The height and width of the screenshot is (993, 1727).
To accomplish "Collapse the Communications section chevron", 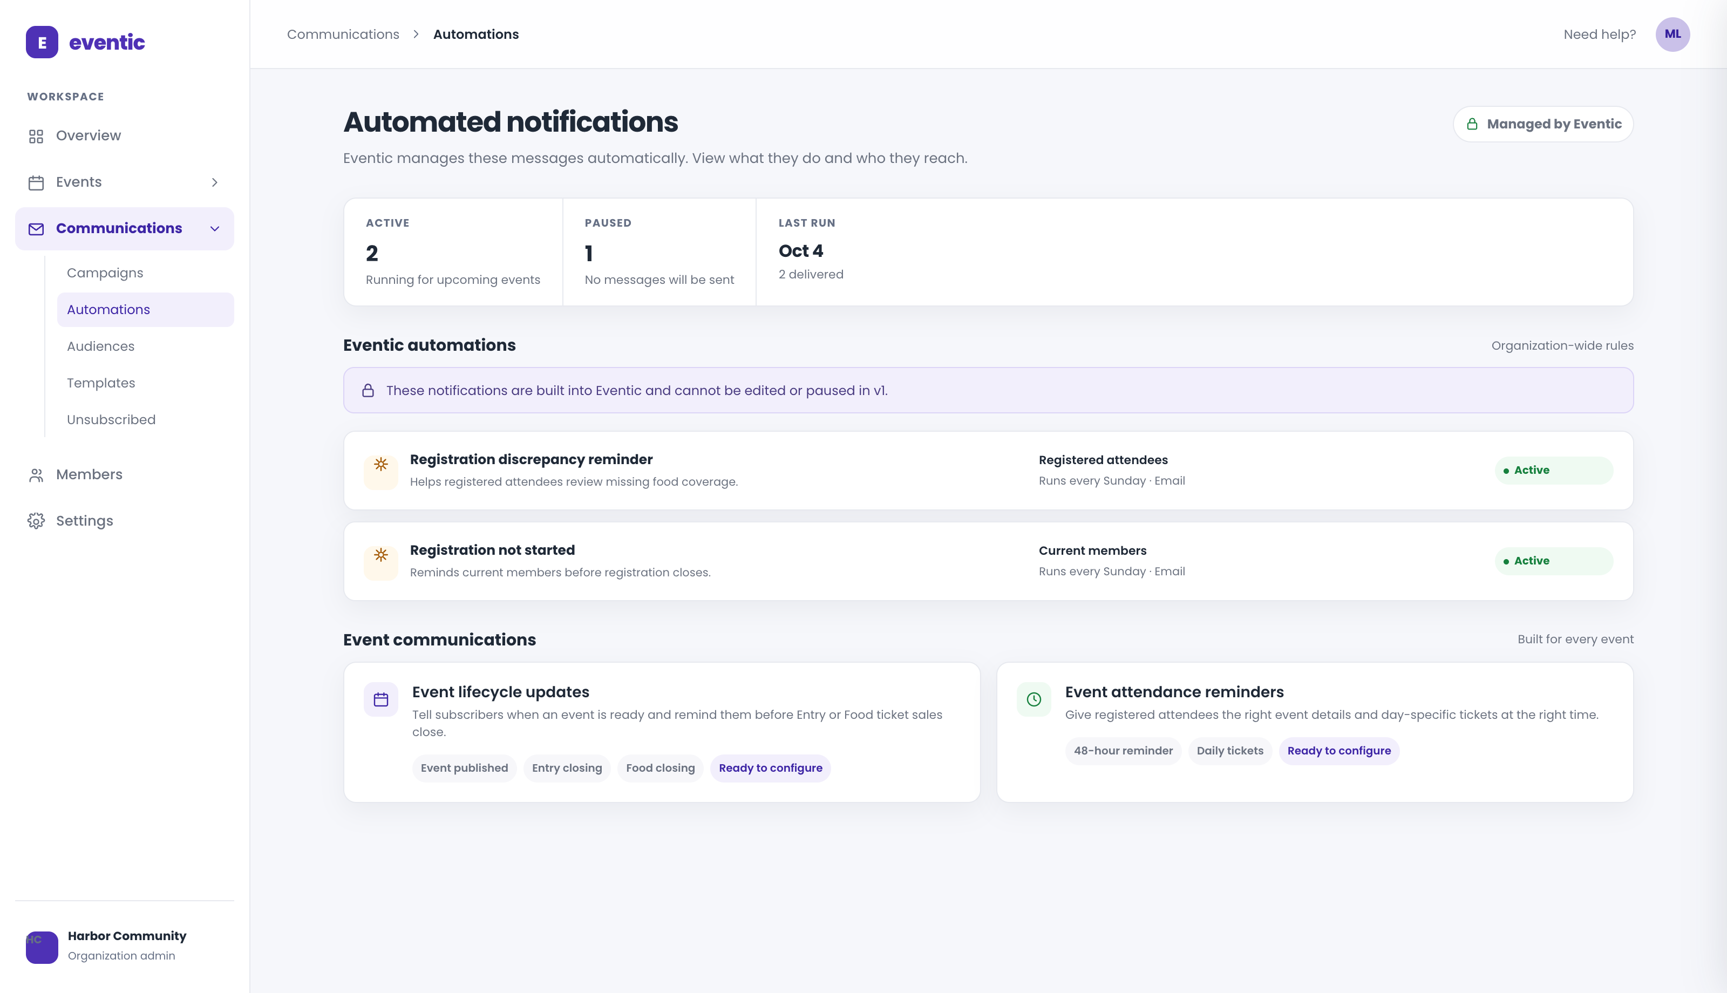I will coord(215,228).
